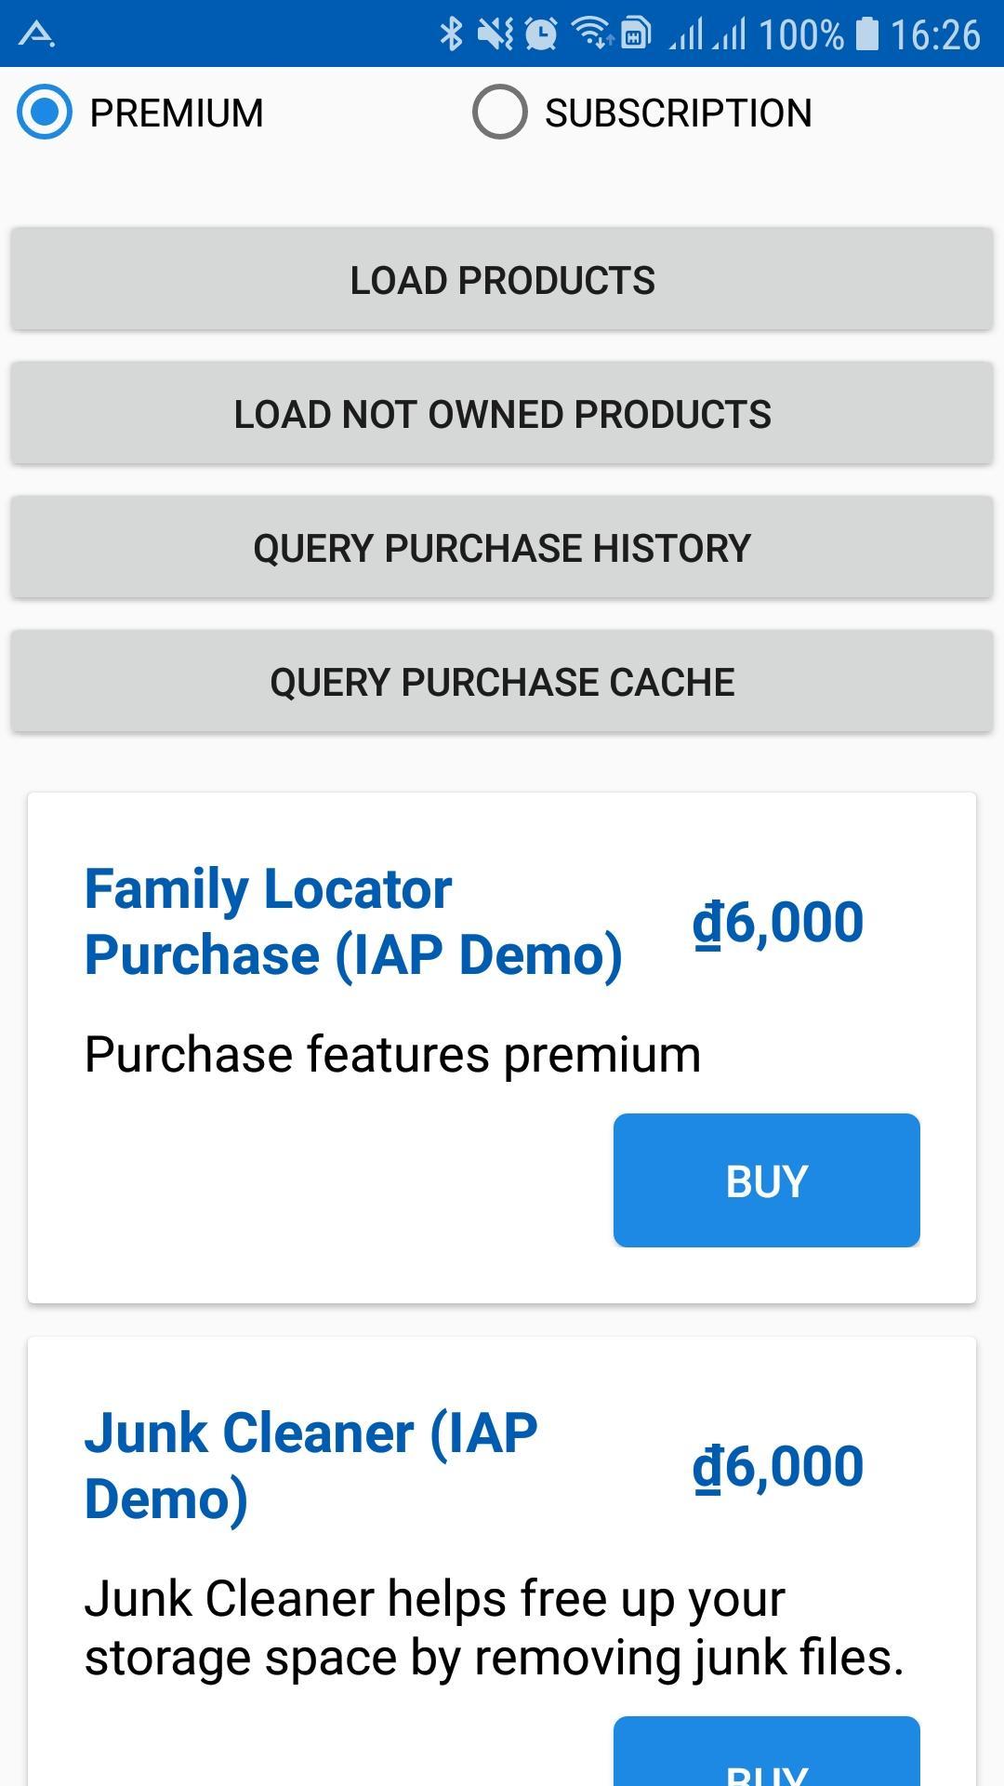The image size is (1004, 1786).
Task: Tap the Junk Cleaner (IAP Demo) title
Action: click(310, 1465)
